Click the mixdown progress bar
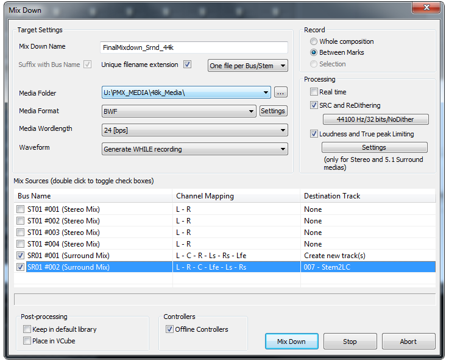Viewport: 449px width, 361px height. 225,300
